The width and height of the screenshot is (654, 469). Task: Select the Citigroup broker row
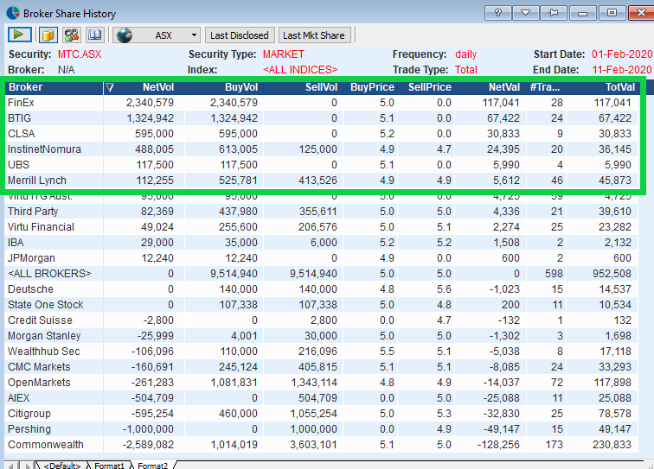[322, 414]
